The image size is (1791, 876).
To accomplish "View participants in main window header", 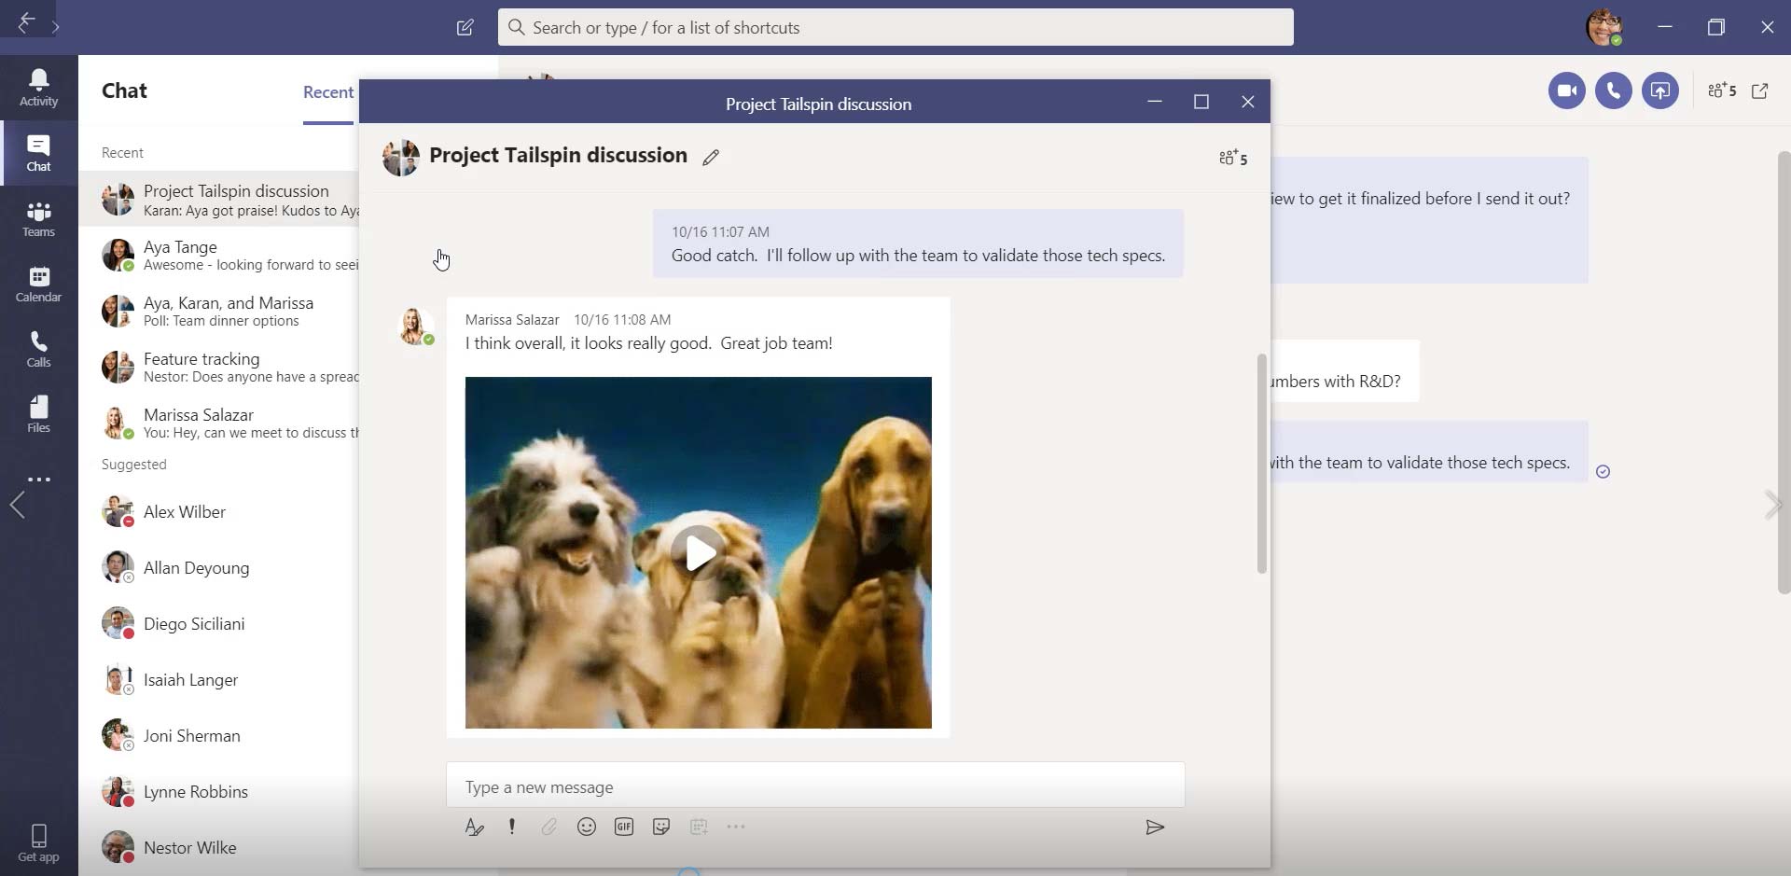I will point(1722,90).
